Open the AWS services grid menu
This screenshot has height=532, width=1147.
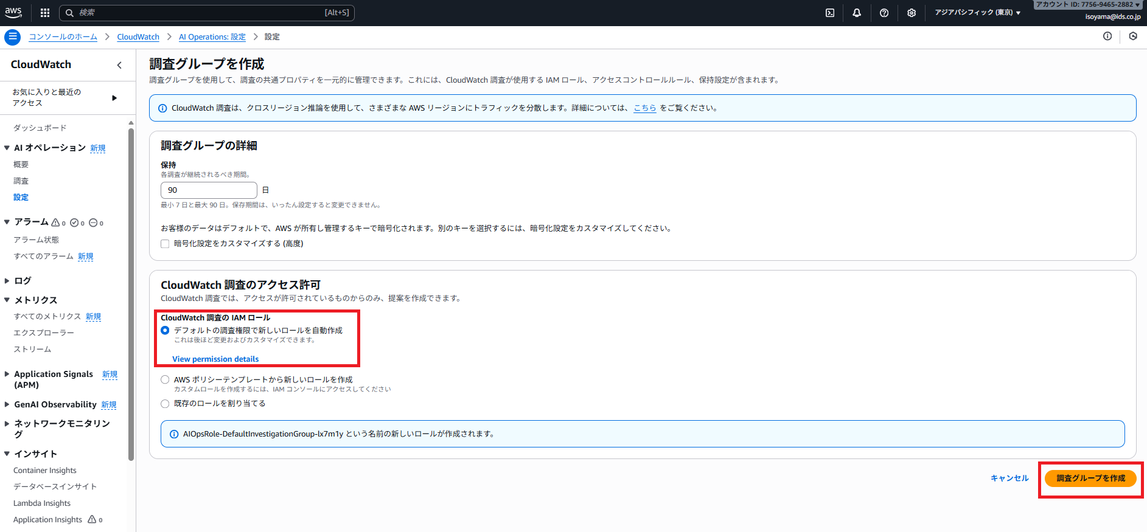pos(45,13)
